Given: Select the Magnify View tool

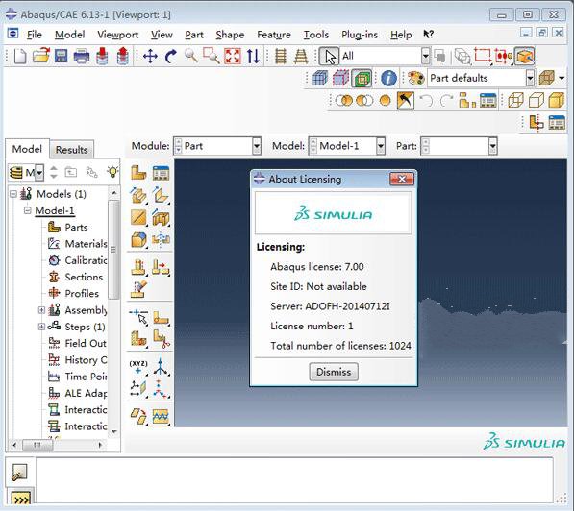Looking at the screenshot, I should point(190,56).
